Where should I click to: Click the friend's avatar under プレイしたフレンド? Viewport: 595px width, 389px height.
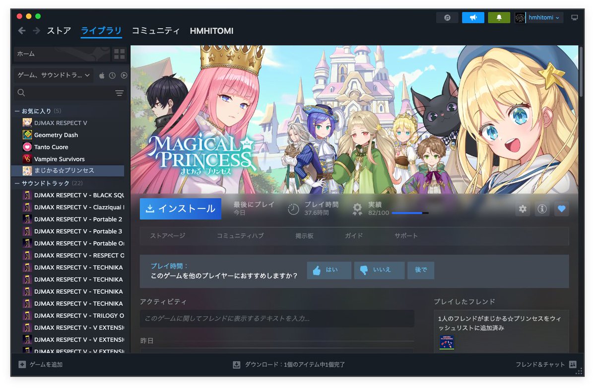coord(447,342)
